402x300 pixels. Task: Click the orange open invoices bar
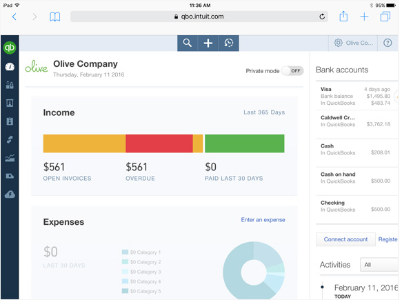click(84, 143)
